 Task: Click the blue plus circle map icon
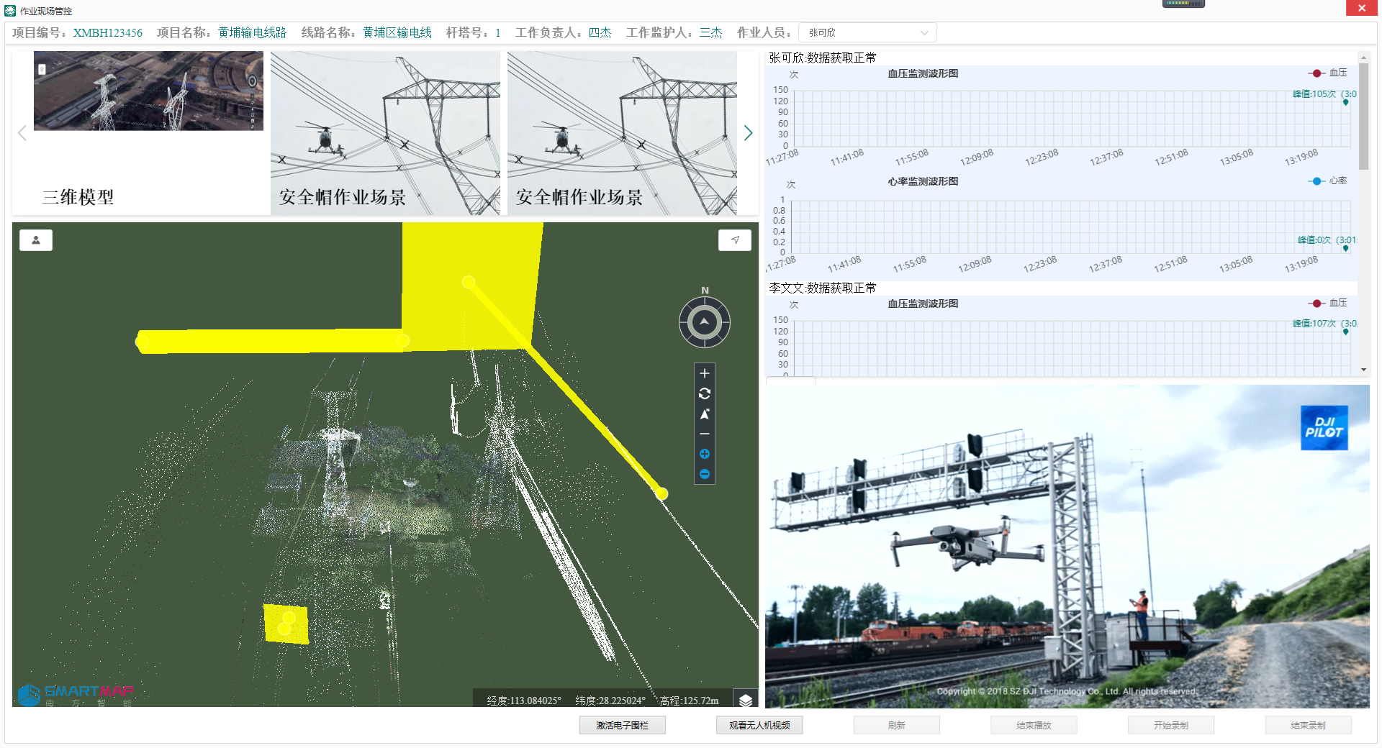[704, 454]
